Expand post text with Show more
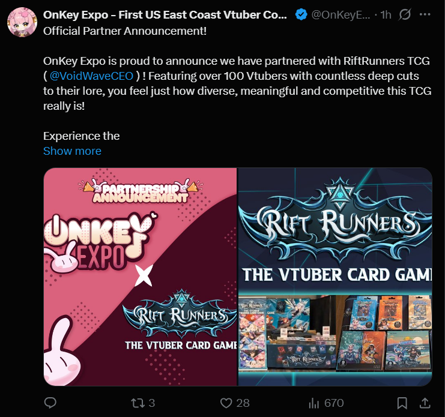 [72, 151]
